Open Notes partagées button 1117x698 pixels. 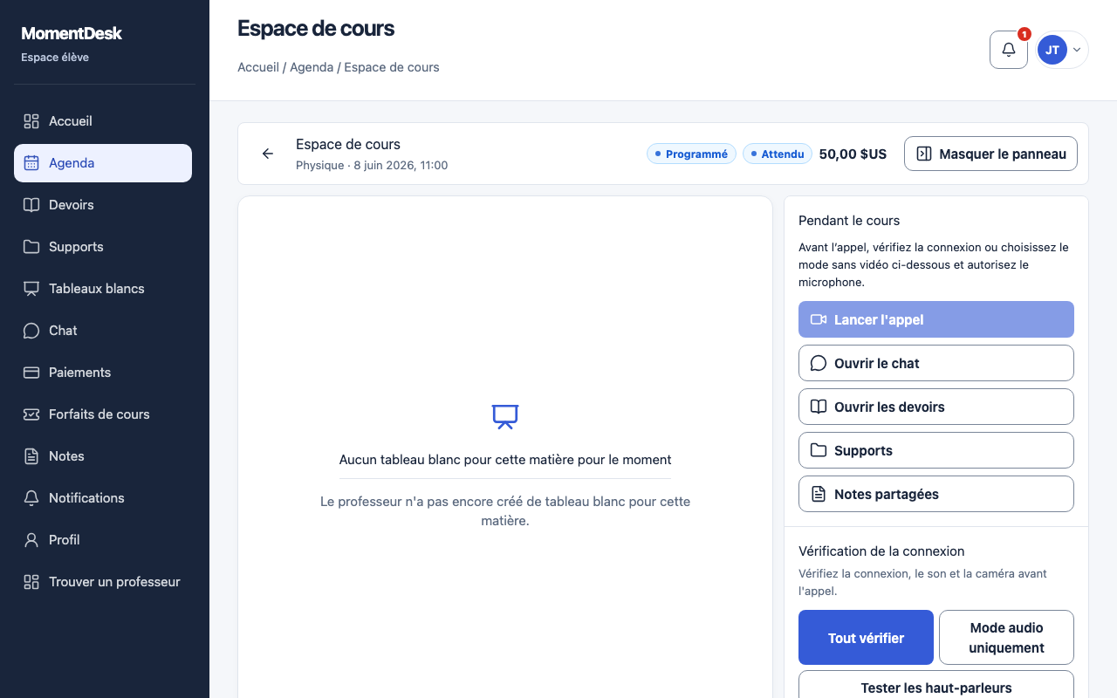click(936, 494)
